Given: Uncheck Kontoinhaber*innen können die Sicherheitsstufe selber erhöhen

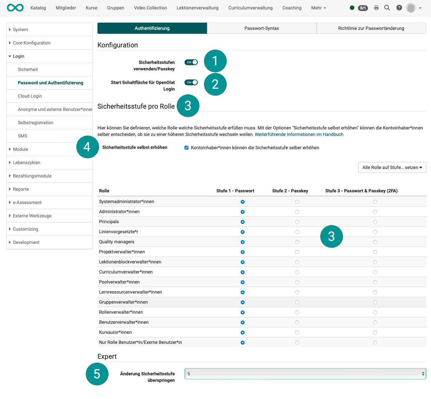Looking at the screenshot, I should (186, 148).
